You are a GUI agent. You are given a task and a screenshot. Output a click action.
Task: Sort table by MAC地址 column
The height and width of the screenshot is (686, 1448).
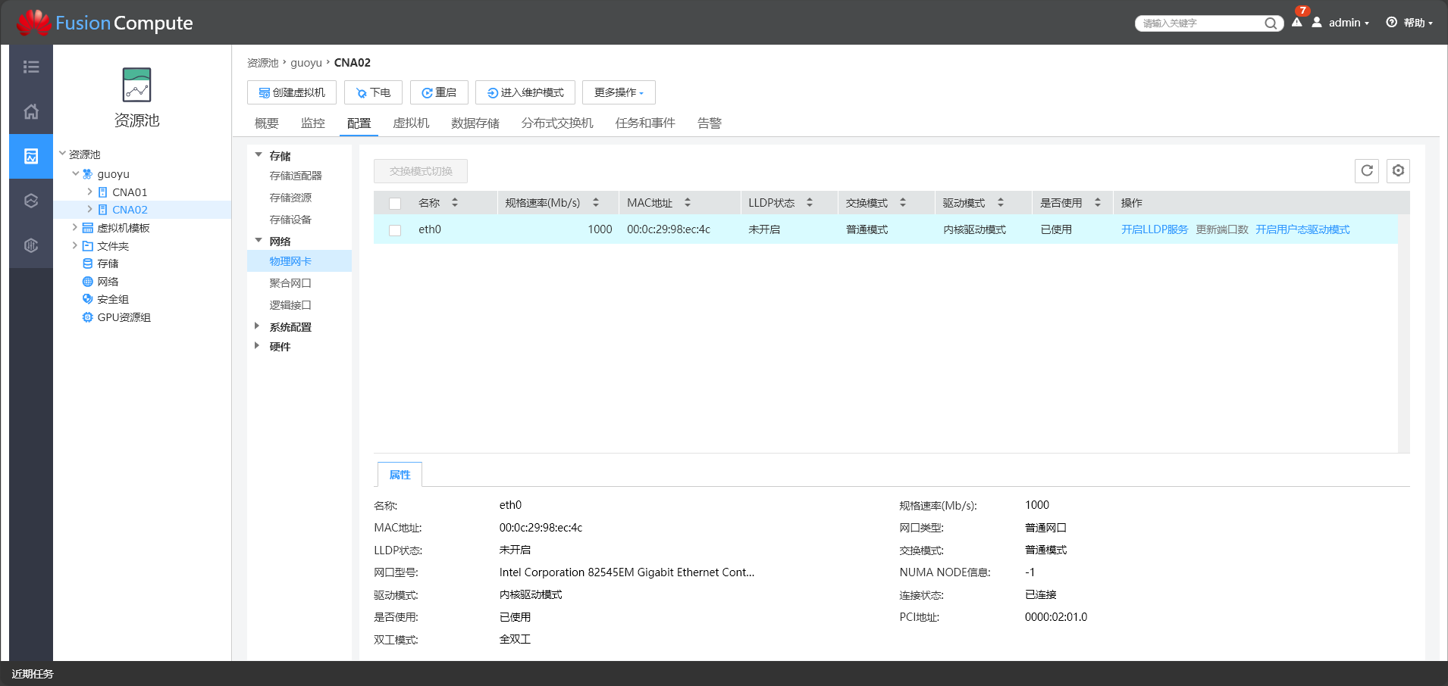(x=688, y=202)
